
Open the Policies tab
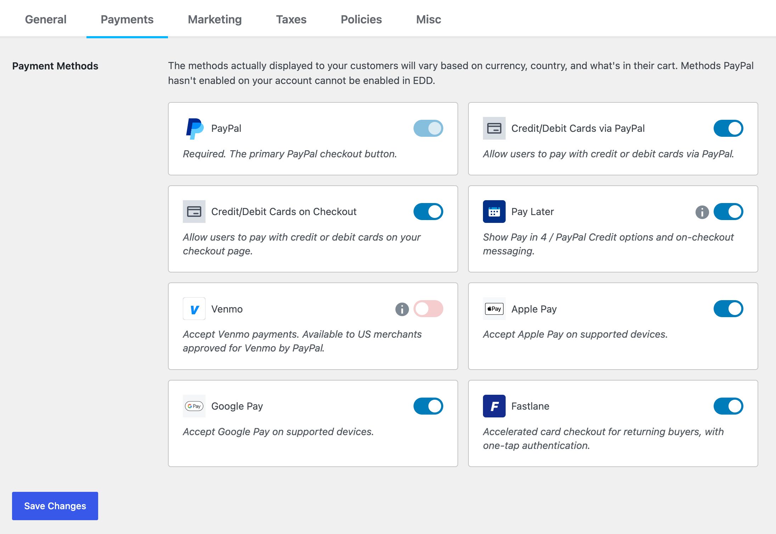point(361,19)
